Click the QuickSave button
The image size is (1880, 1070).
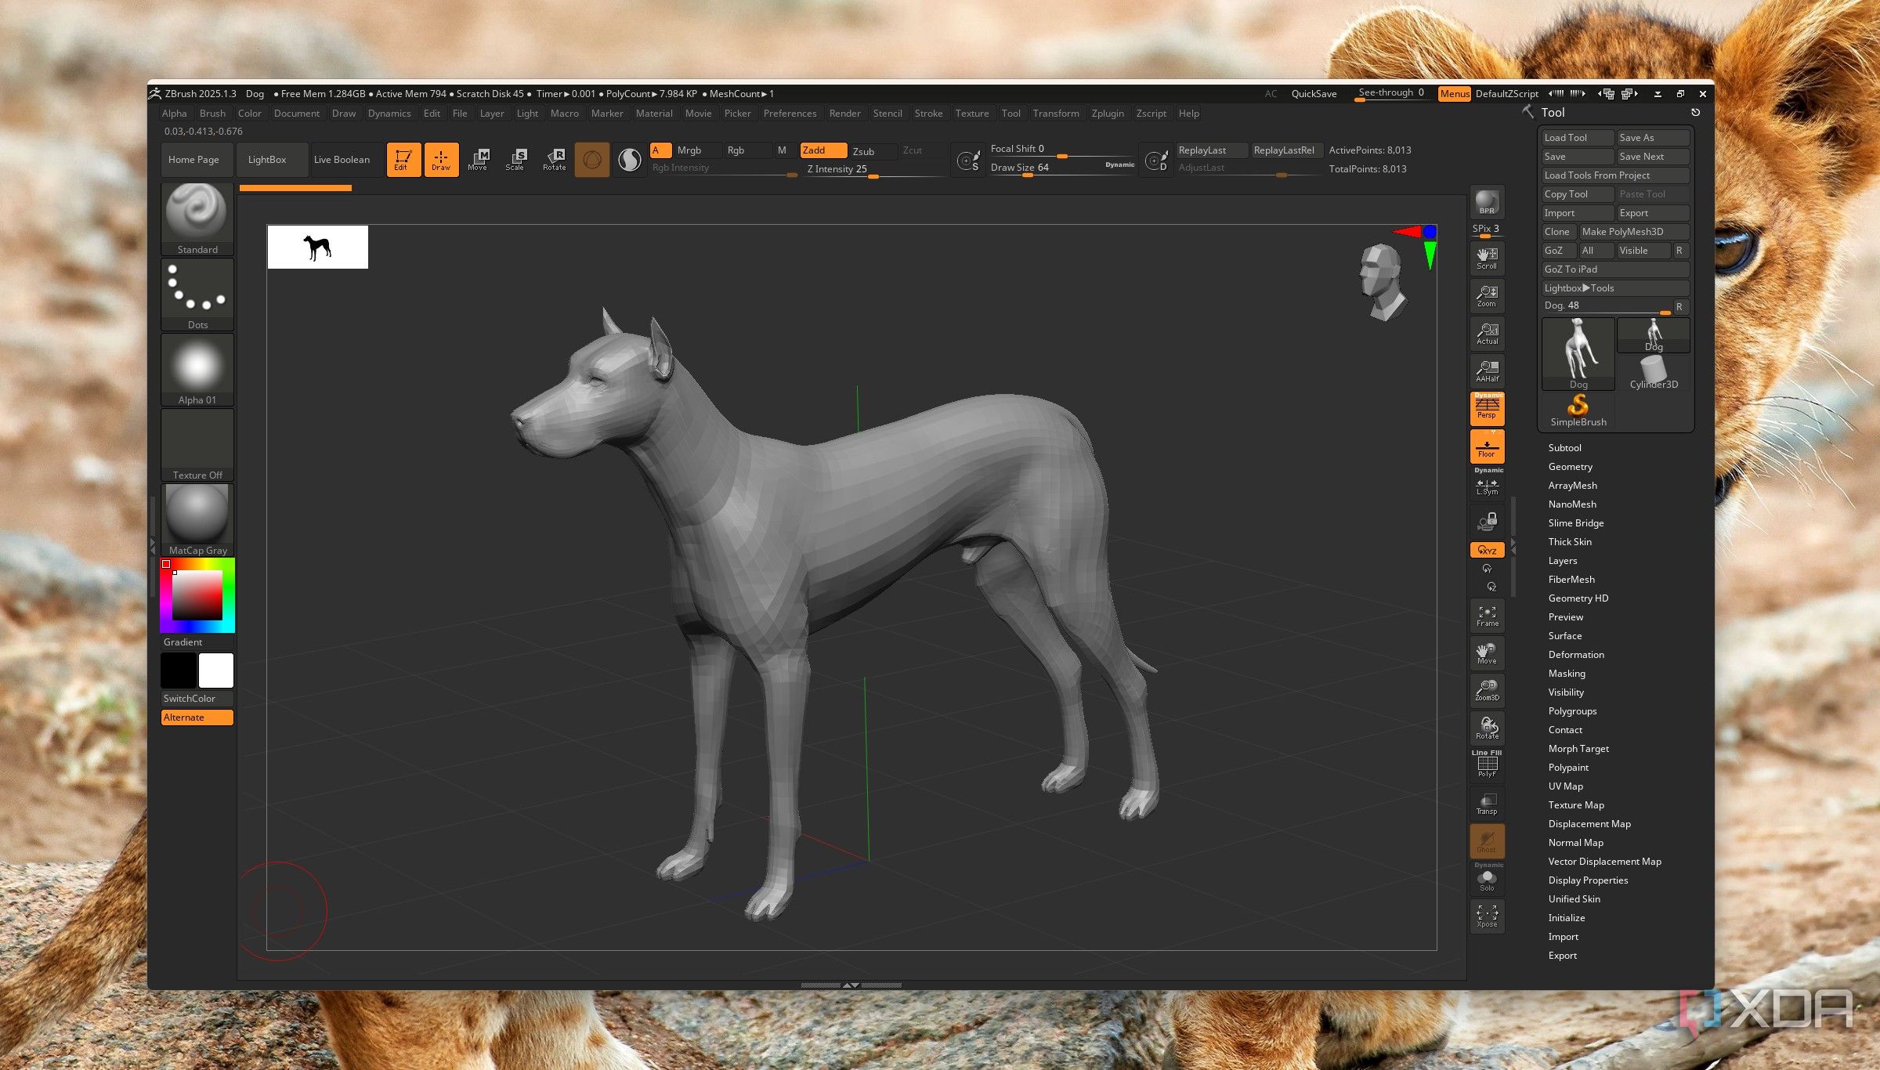1314,94
